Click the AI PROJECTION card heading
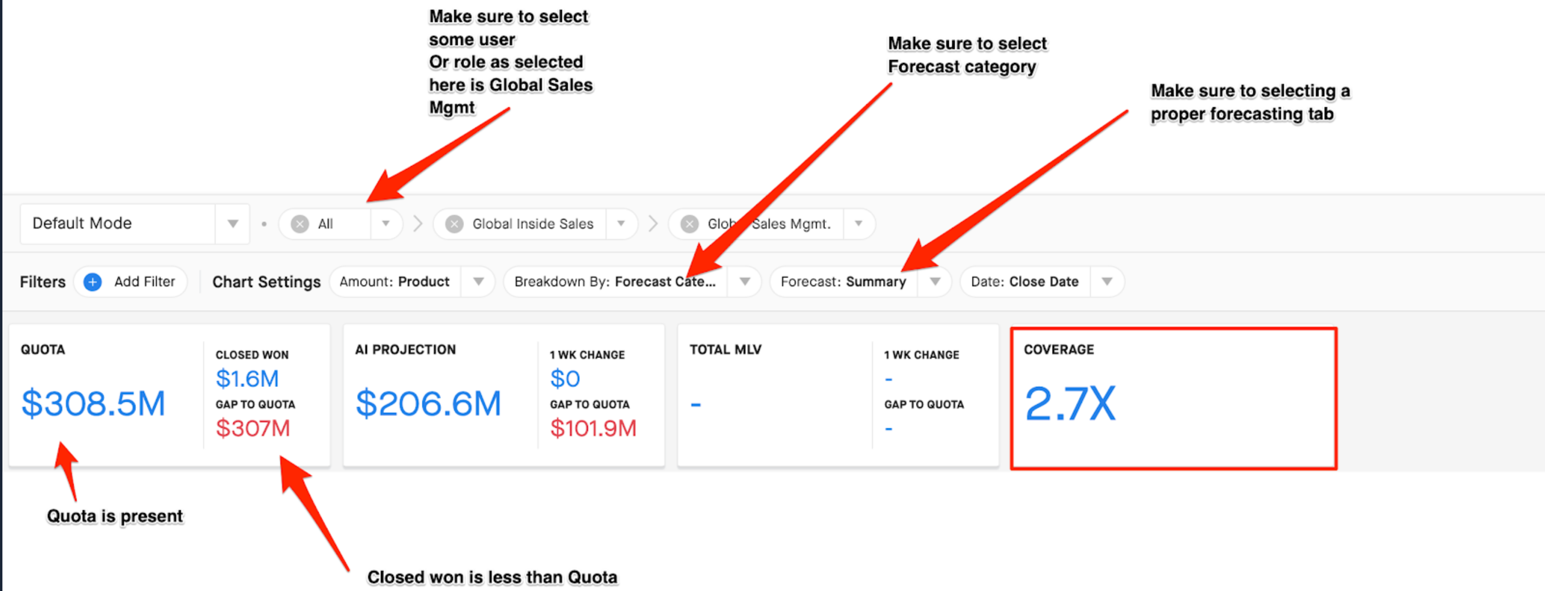This screenshot has height=591, width=1545. (x=405, y=349)
